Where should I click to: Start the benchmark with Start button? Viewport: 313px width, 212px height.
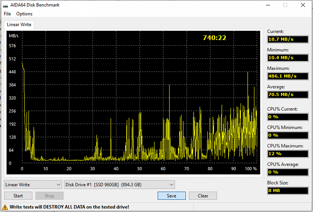[18, 196]
